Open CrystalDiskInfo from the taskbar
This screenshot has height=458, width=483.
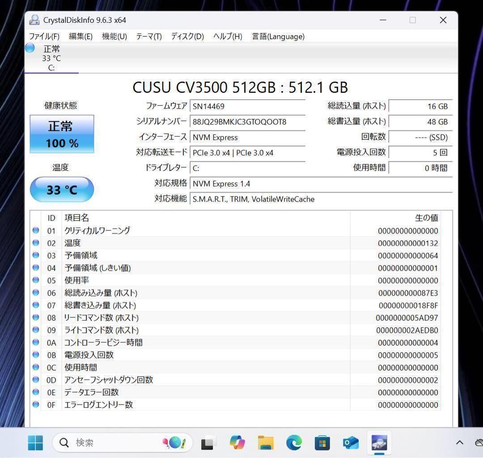click(379, 442)
